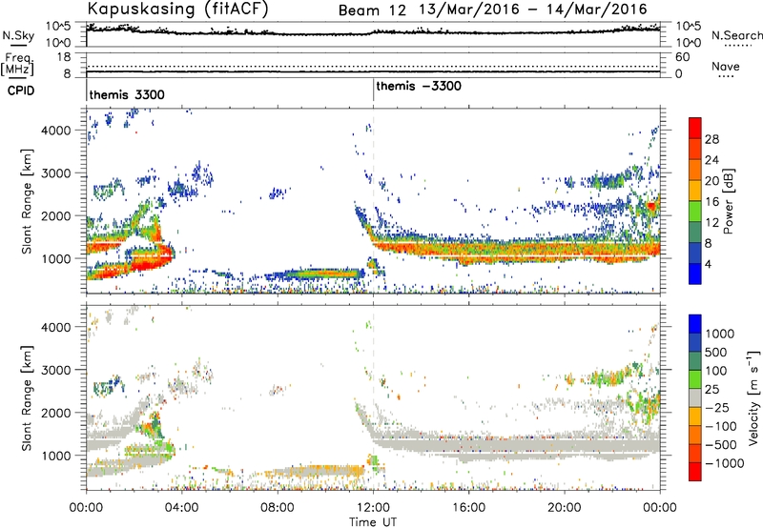Click the 3000 km tick of velocity panel

tap(56, 370)
